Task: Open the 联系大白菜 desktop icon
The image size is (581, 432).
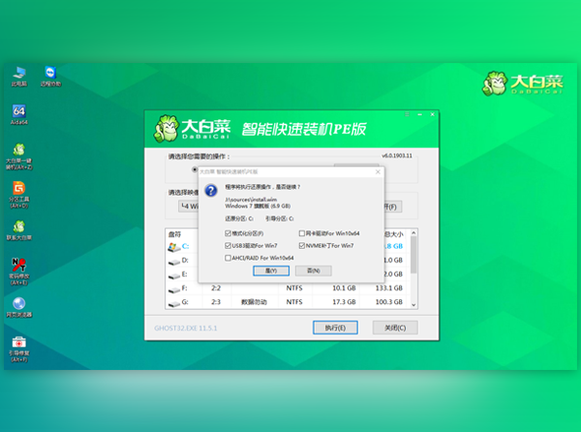Action: click(x=18, y=229)
